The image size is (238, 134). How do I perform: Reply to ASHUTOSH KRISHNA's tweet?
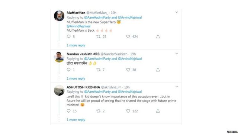click(x=68, y=111)
